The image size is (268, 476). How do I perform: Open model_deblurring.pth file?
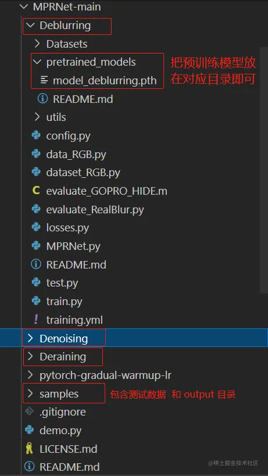click(105, 81)
